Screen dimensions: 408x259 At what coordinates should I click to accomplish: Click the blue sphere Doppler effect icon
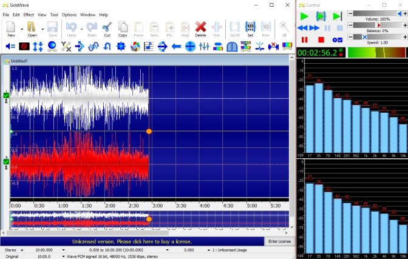tap(52, 47)
